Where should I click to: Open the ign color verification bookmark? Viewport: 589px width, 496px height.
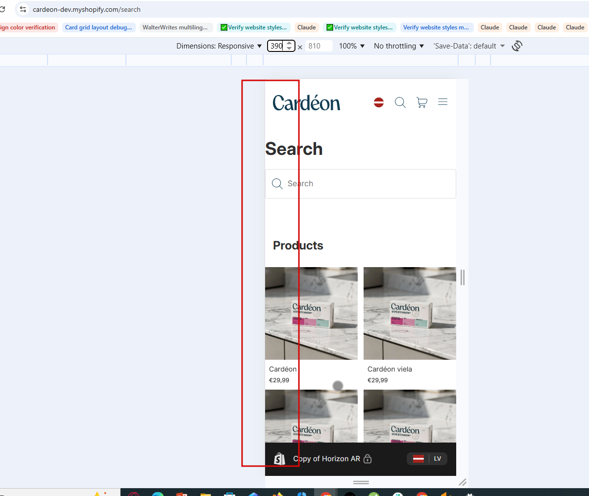coord(28,27)
